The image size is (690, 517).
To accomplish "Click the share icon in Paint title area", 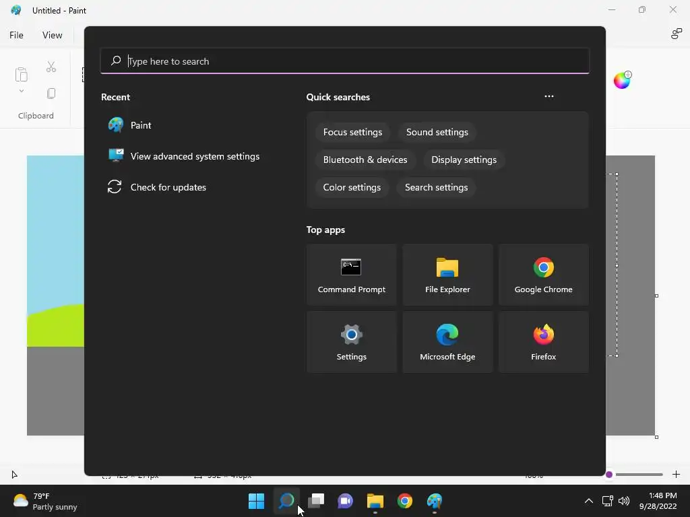I will 677,34.
